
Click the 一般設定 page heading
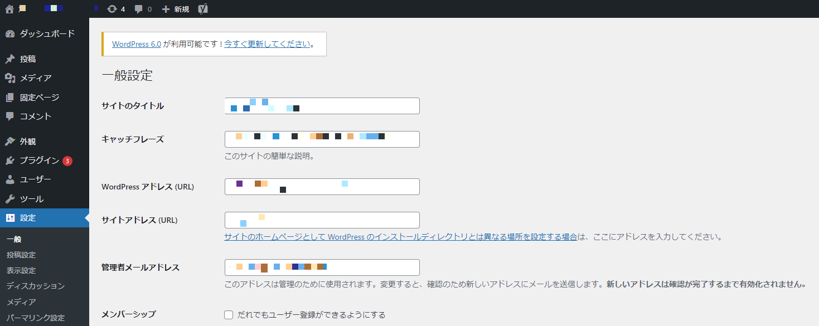[127, 76]
